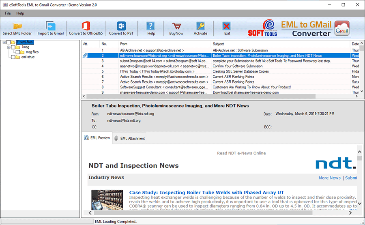
Task: Sort by the No. column header
Action: [109, 44]
